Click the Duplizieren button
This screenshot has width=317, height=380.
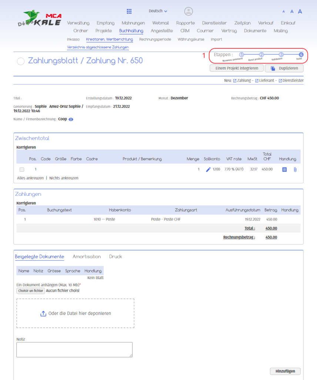click(284, 68)
